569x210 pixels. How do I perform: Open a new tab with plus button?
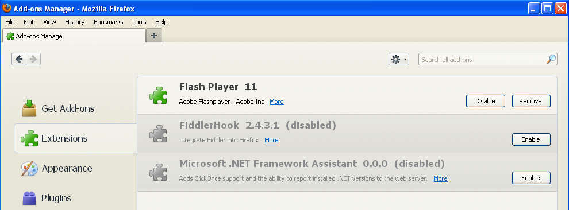[x=154, y=36]
